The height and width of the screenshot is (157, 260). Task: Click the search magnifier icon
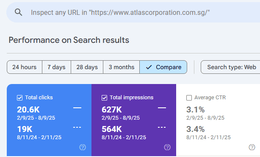18,12
